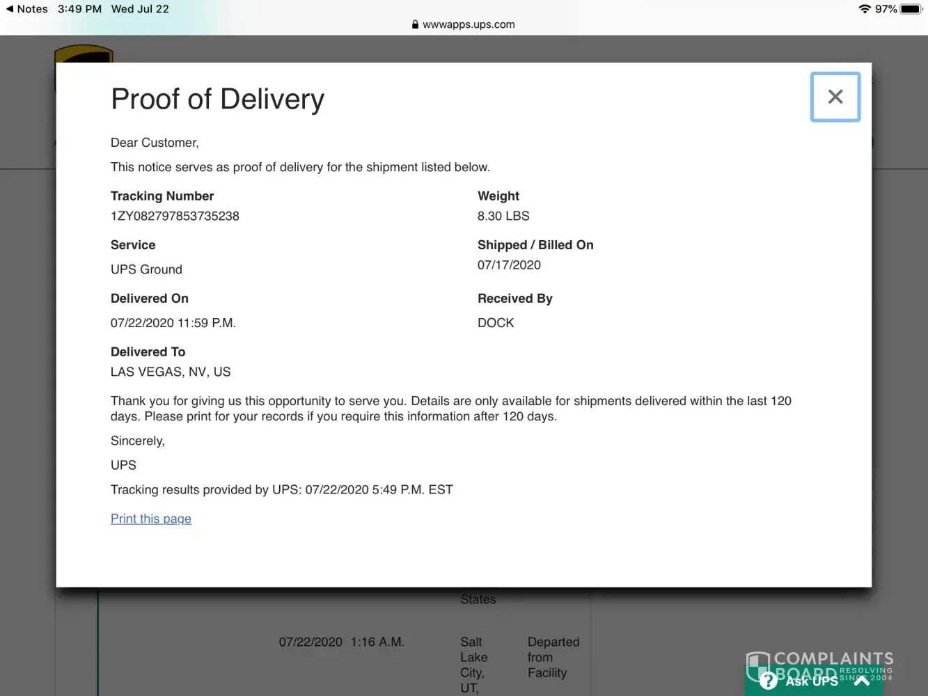Image resolution: width=928 pixels, height=696 pixels.
Task: Click the Shipped / Billed On label
Action: [535, 245]
